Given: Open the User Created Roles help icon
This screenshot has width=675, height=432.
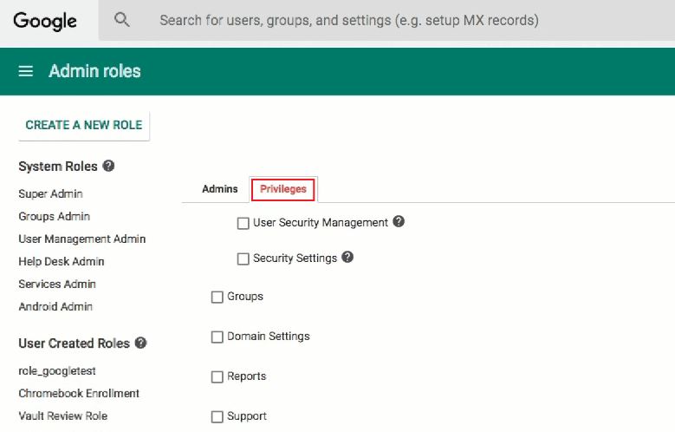Looking at the screenshot, I should click(x=140, y=343).
